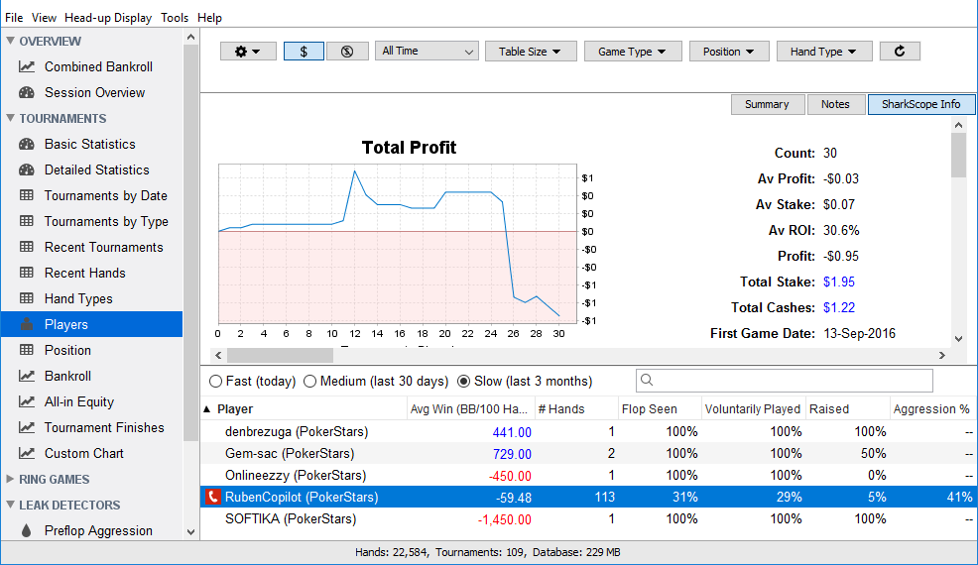
Task: Open the Tools menu
Action: coord(174,18)
